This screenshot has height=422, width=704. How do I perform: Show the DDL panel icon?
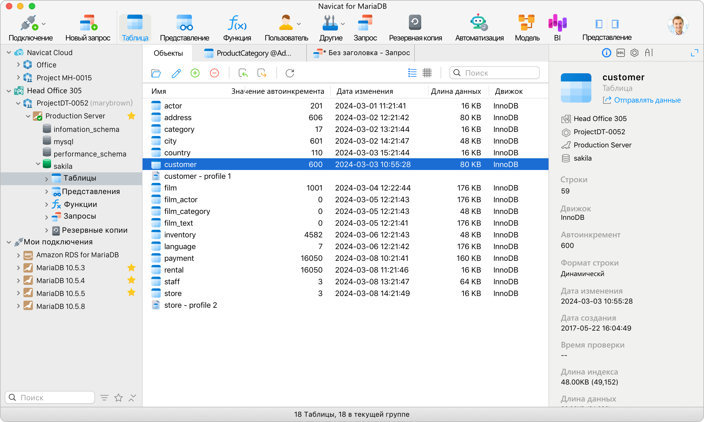620,53
